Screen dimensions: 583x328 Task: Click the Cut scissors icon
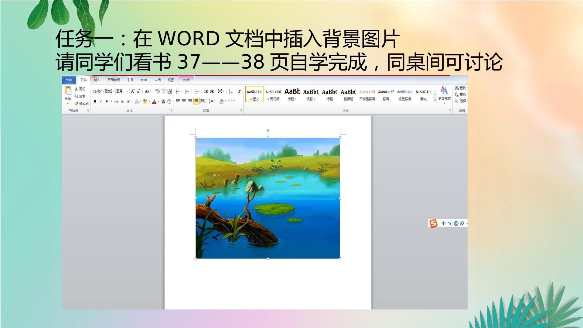[x=76, y=89]
